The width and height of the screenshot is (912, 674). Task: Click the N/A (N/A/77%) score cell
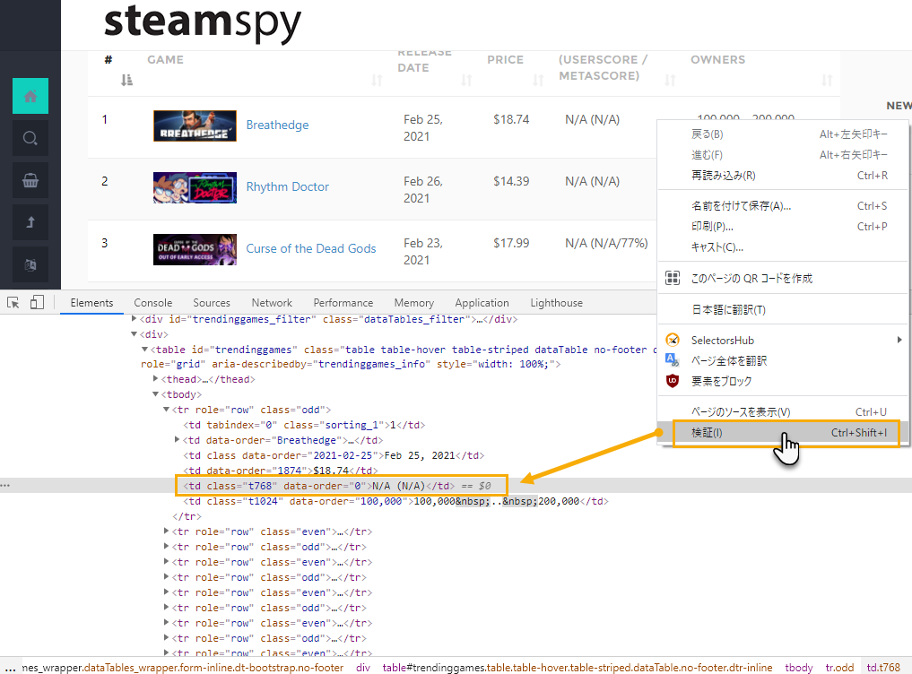[606, 243]
